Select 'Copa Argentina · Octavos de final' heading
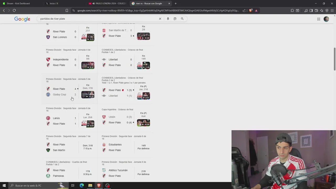The image size is (336, 189). (x=117, y=109)
